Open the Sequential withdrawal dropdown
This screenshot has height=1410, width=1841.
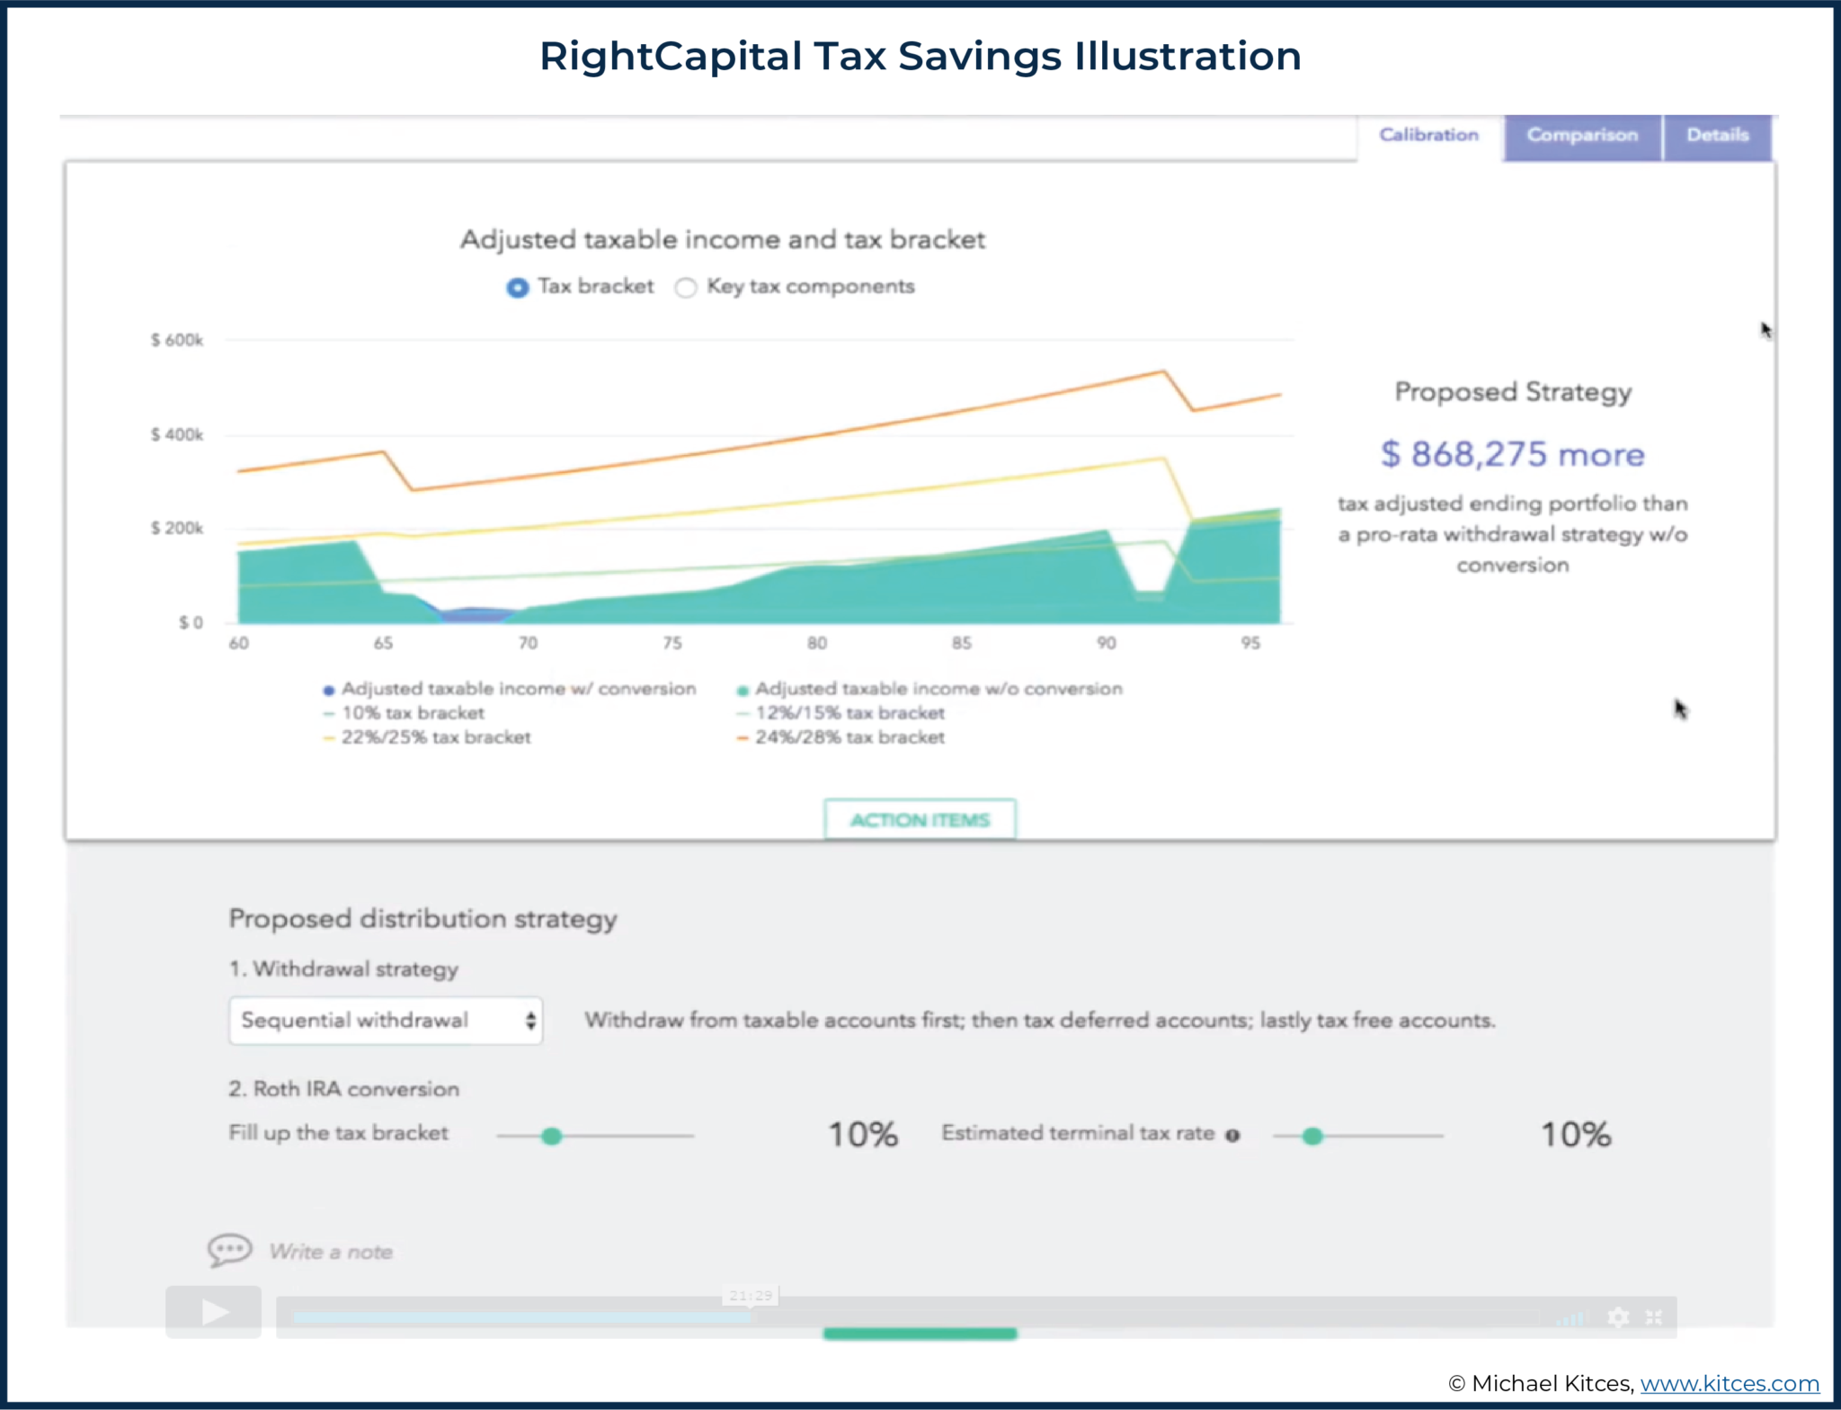click(385, 1021)
